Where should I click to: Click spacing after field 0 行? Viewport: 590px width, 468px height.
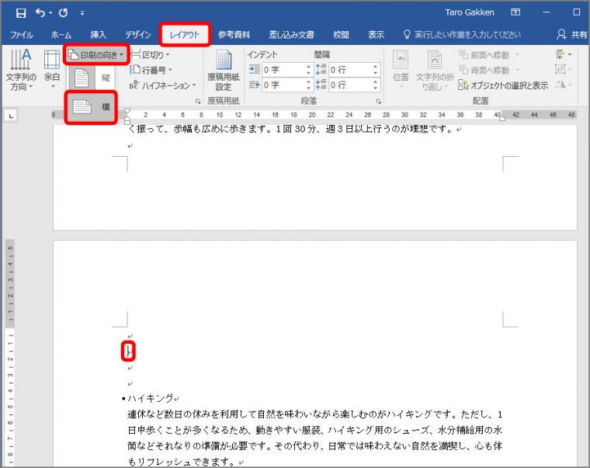click(351, 85)
